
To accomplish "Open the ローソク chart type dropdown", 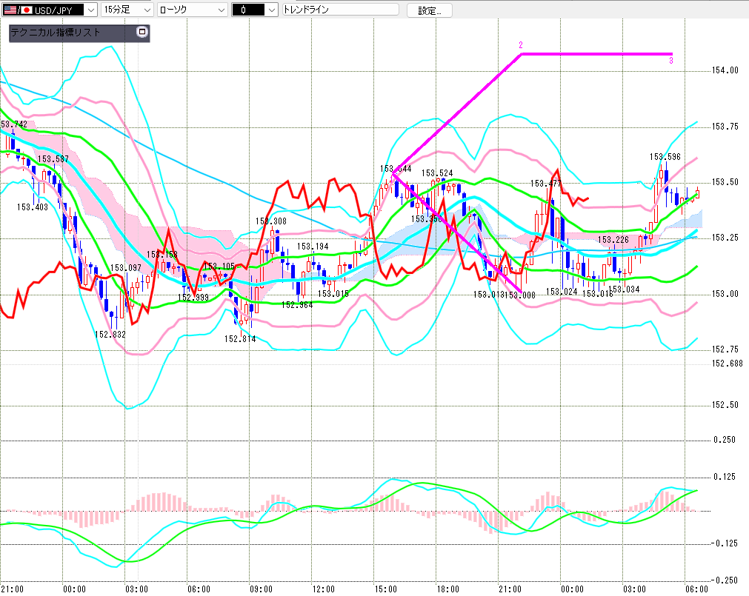I will (x=219, y=10).
